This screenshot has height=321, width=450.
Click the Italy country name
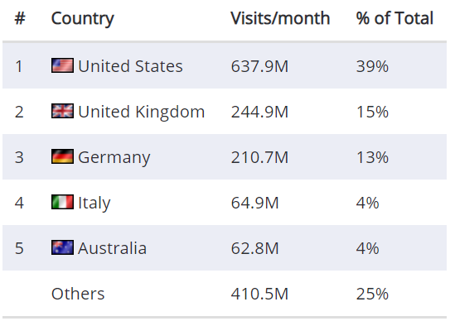(x=94, y=203)
